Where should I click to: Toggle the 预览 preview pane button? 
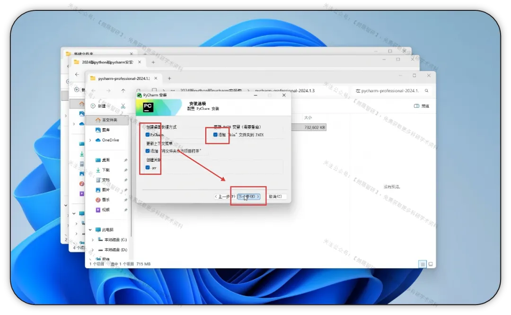pos(422,106)
